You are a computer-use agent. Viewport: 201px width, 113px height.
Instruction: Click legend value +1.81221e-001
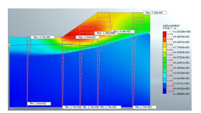point(181,83)
